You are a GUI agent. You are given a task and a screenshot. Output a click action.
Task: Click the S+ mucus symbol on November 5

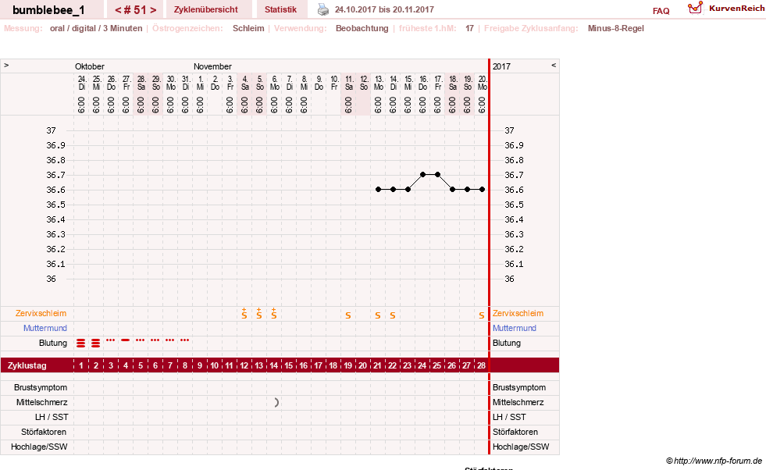259,313
